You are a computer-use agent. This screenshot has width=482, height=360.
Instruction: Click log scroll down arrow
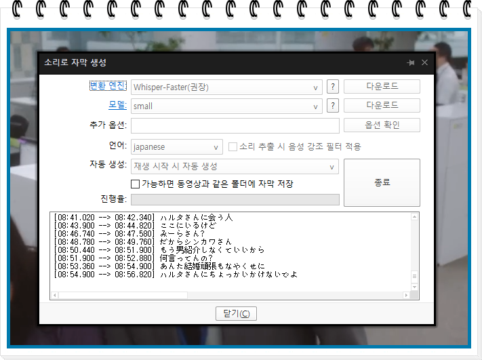pos(414,287)
